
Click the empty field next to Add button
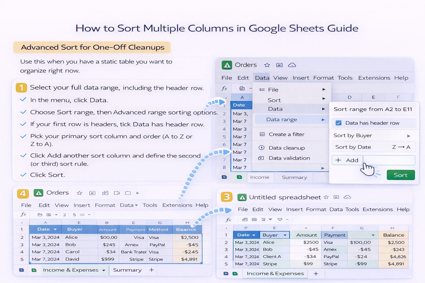point(389,160)
